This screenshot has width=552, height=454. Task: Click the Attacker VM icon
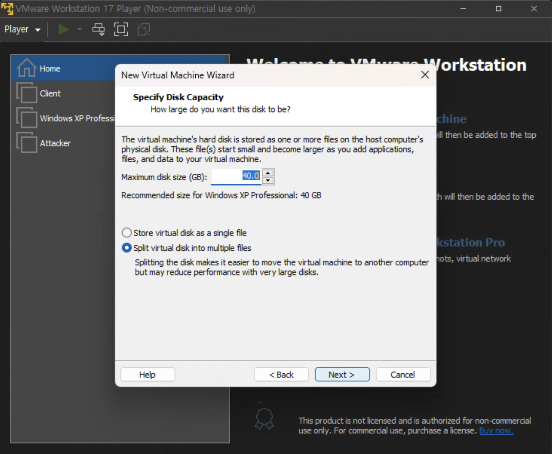(27, 142)
